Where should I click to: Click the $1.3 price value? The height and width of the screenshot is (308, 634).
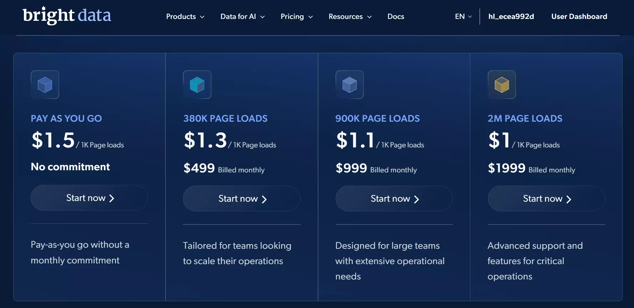point(205,140)
